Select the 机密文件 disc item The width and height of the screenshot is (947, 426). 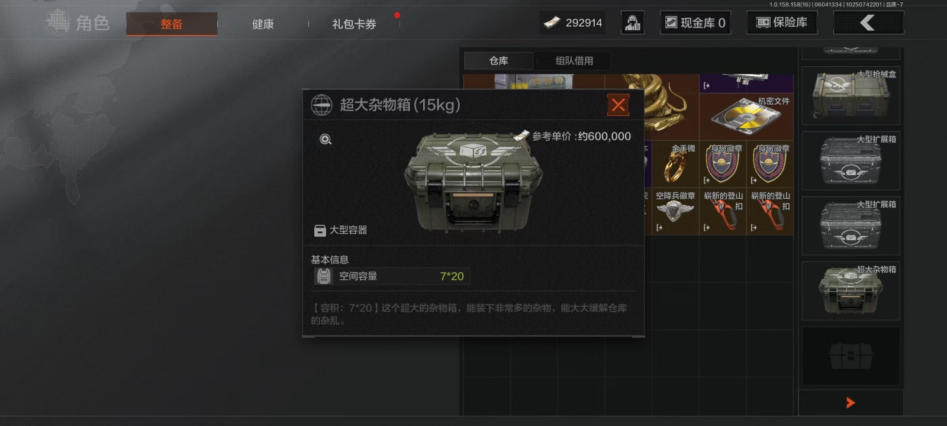tap(746, 117)
